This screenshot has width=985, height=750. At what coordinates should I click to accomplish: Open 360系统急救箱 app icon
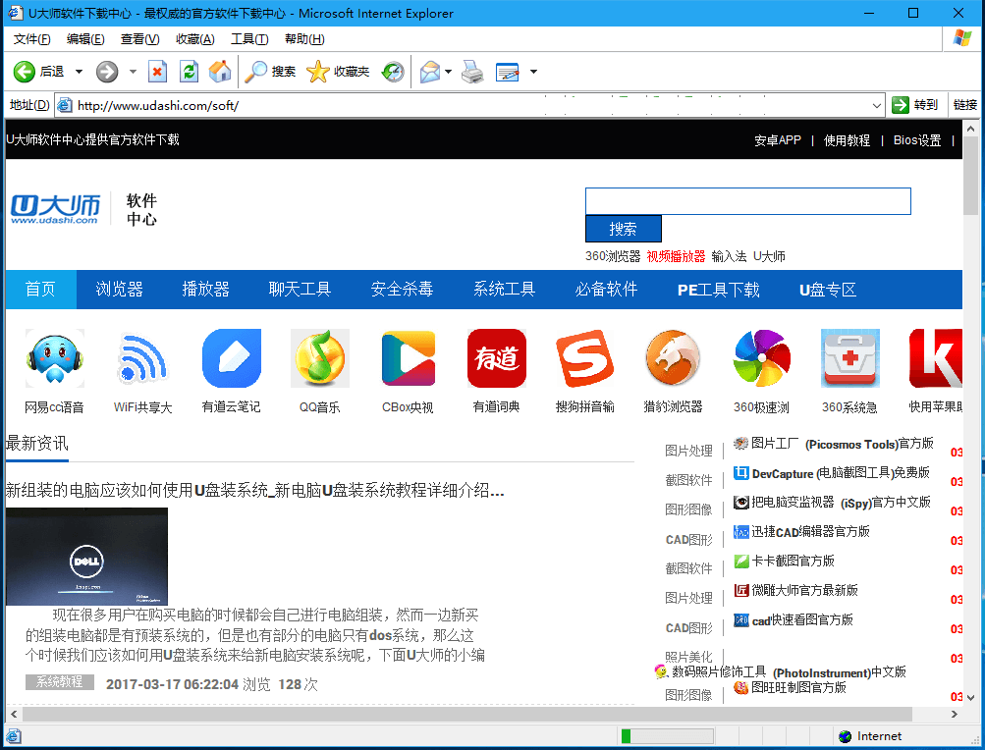849,358
